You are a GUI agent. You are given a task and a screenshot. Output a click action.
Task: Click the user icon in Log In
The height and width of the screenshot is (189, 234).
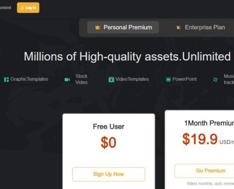click(x=23, y=8)
